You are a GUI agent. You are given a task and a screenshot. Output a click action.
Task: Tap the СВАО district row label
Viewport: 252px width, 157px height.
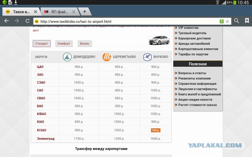click(41, 98)
